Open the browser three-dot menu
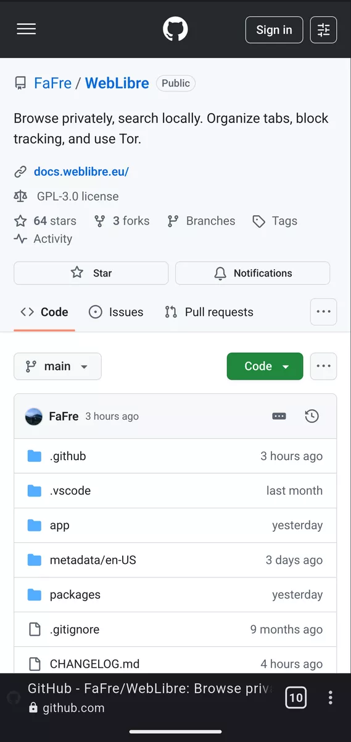Viewport: 351px width, 742px height. coord(331,698)
